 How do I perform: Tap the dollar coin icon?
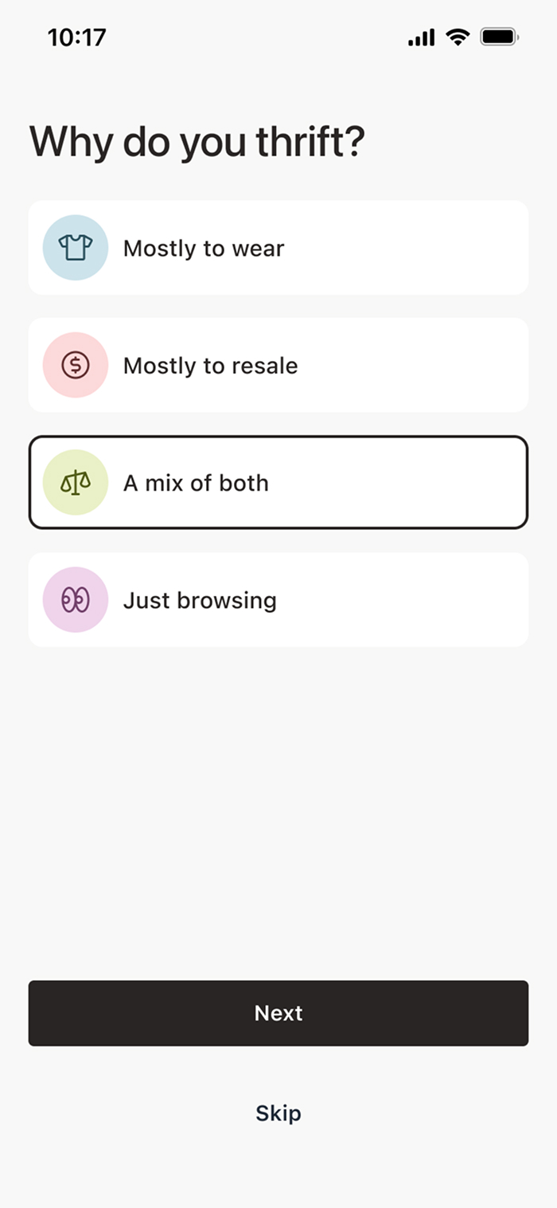click(76, 365)
